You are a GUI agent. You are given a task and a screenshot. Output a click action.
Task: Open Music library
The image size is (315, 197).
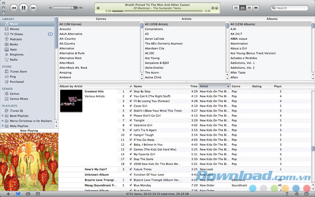click(x=27, y=24)
